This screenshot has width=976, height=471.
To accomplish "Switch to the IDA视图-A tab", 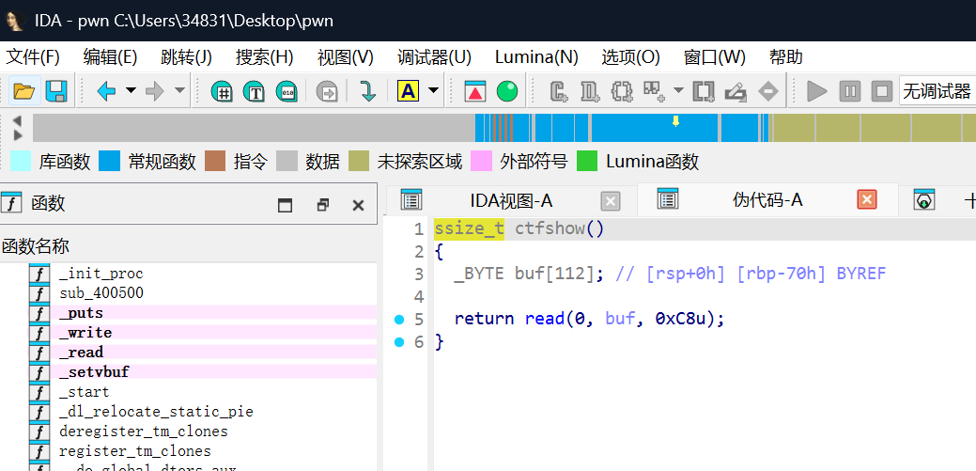I will pos(511,200).
